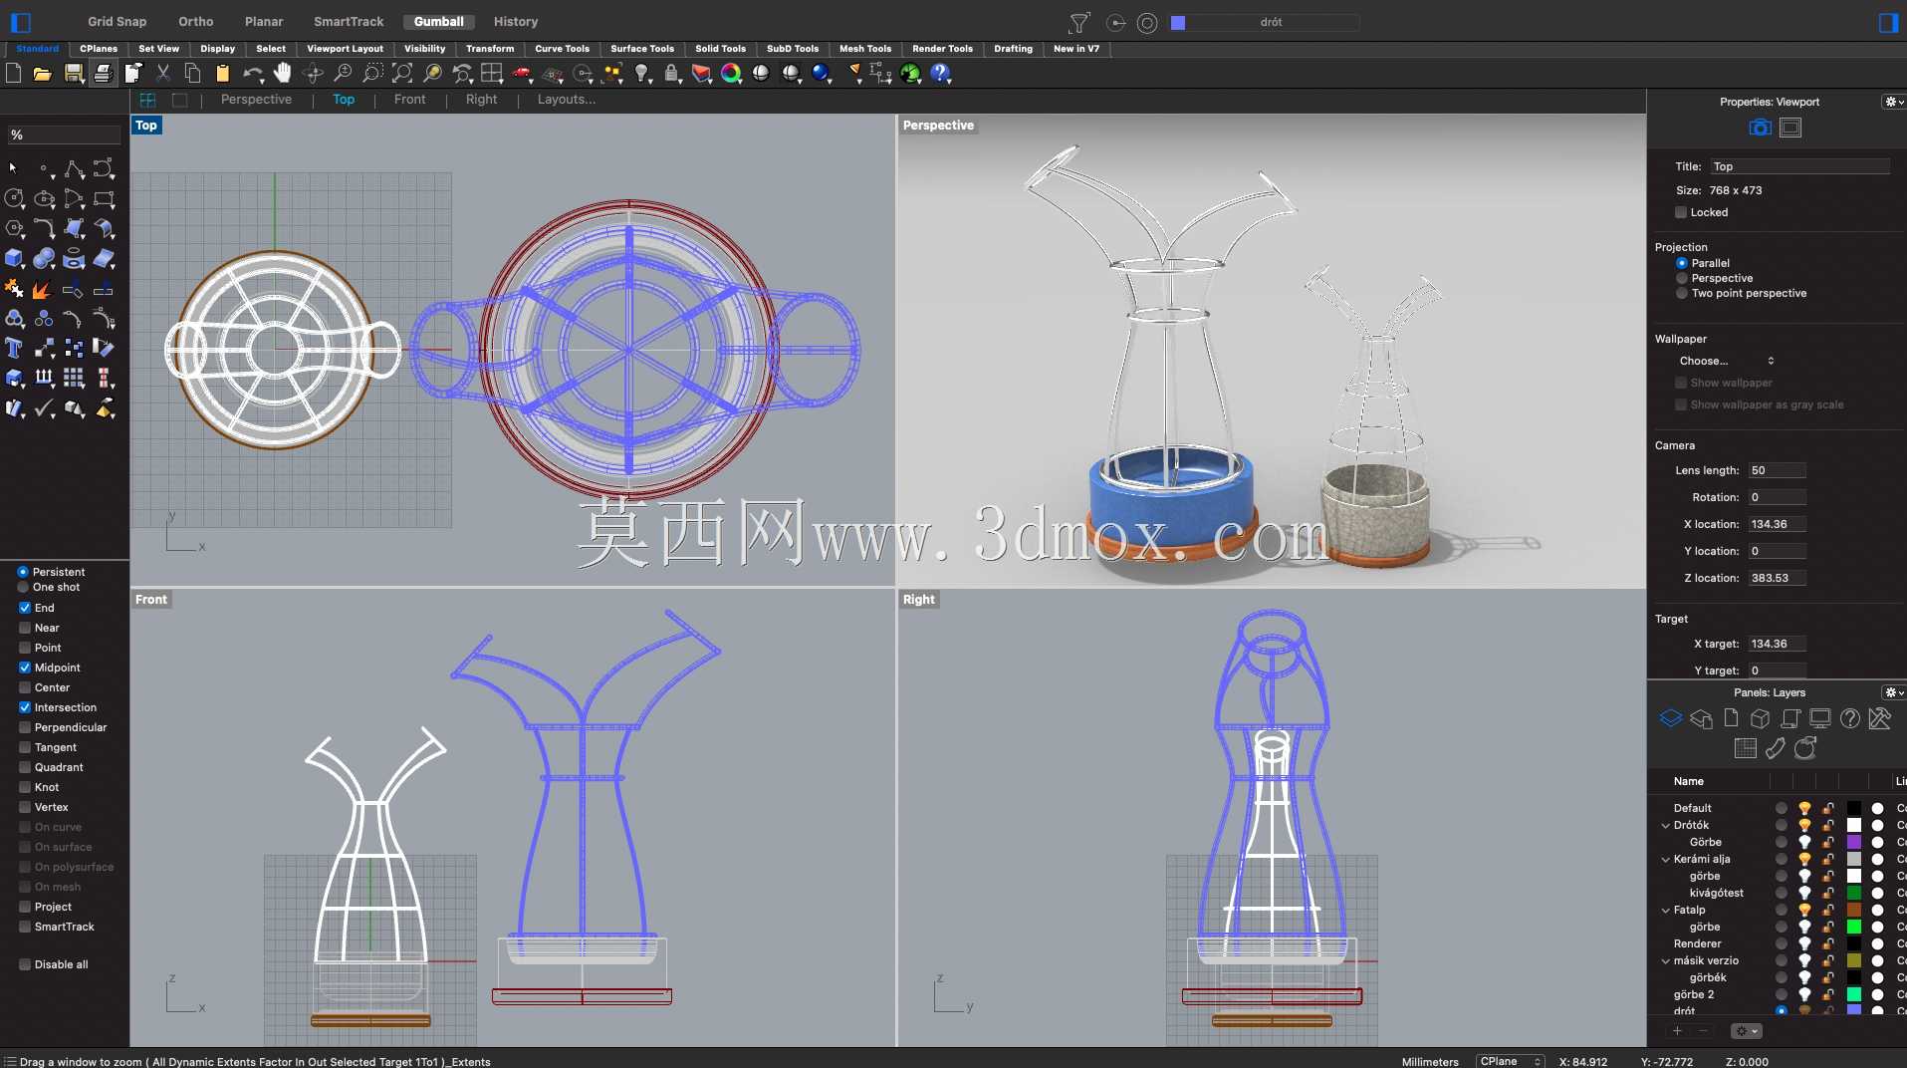Switch to the Front viewport tab

point(409,100)
